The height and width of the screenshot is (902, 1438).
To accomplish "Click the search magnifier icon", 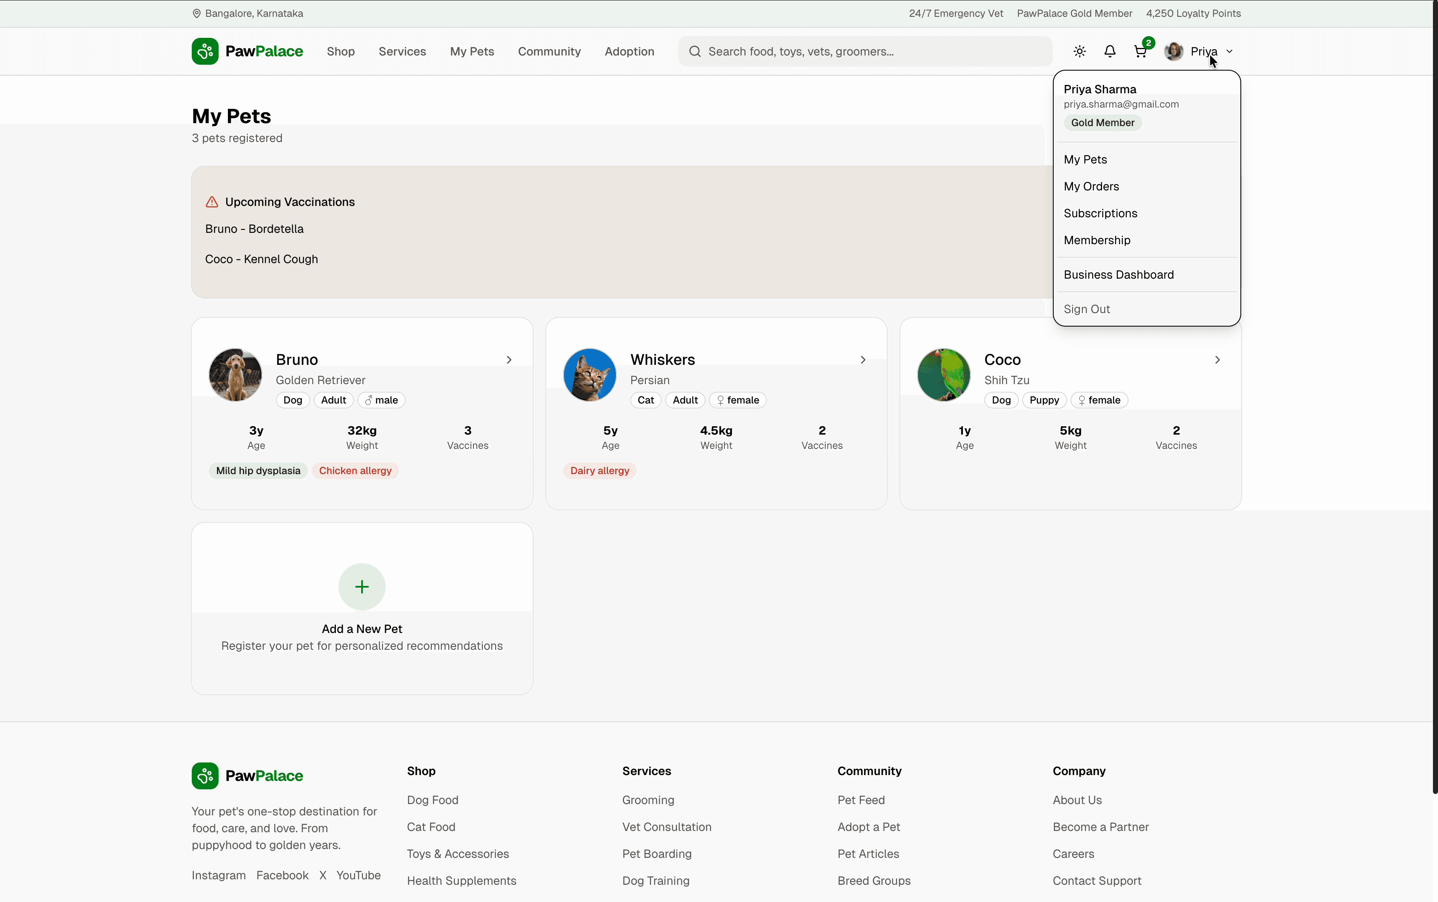I will pyautogui.click(x=695, y=51).
